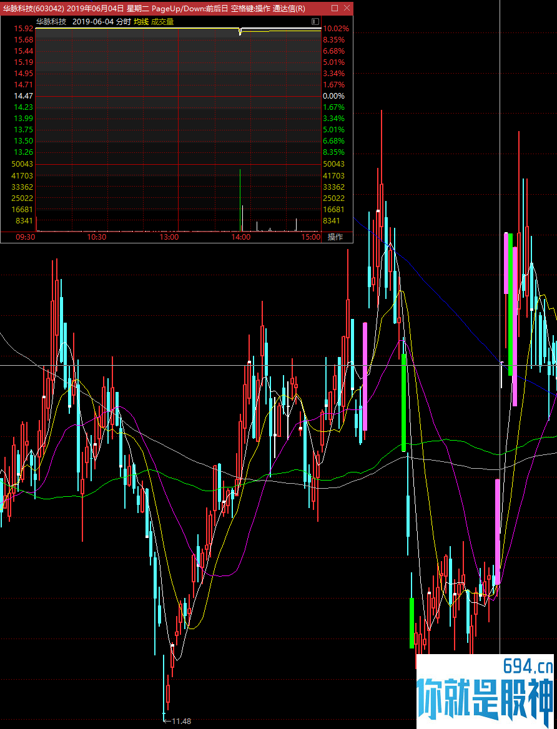Close the 华脉科技 intraday popup window

point(347,8)
